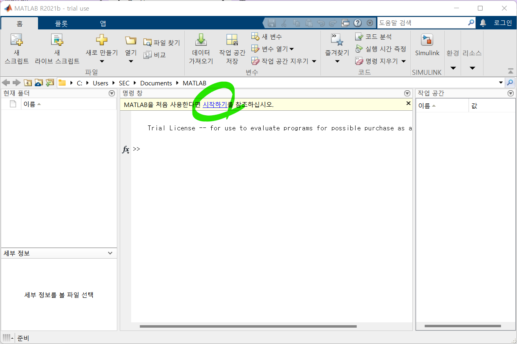The width and height of the screenshot is (517, 344).
Task: Click the browse for folder icon
Action: [x=39, y=83]
